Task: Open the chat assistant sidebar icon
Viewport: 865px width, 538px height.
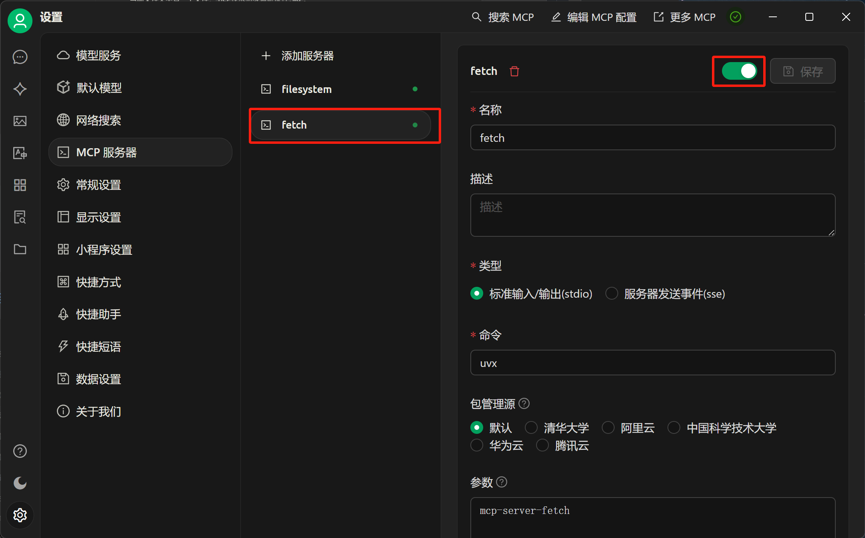Action: pos(20,57)
